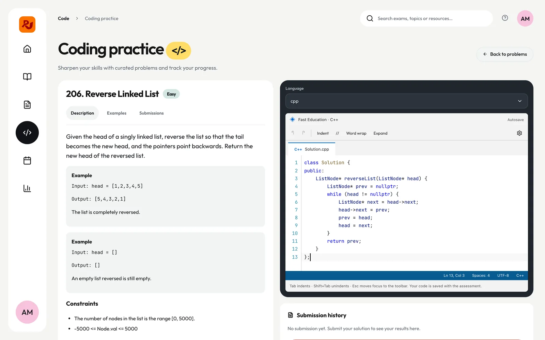Click the Autosave label in editor header
The image size is (545, 340).
(516, 120)
